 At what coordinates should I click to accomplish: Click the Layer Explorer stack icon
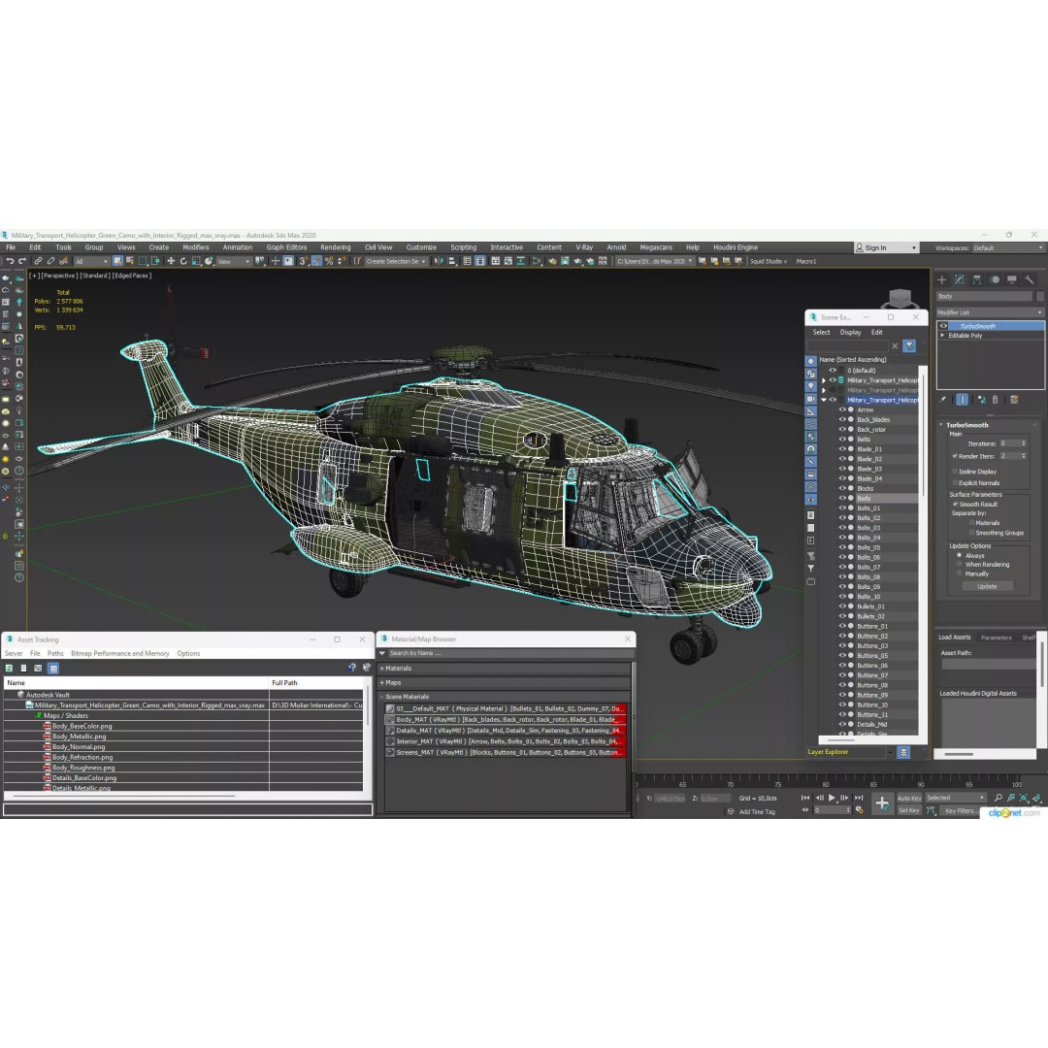(x=903, y=752)
